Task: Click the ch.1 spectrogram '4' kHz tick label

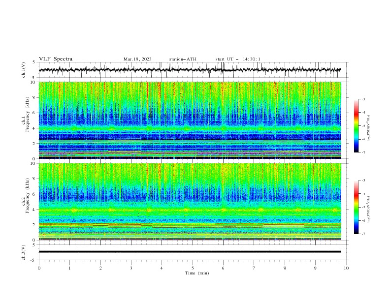Action: pos(35,128)
